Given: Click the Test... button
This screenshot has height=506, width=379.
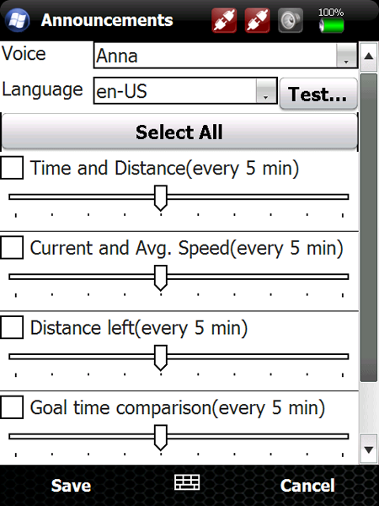Looking at the screenshot, I should 318,94.
